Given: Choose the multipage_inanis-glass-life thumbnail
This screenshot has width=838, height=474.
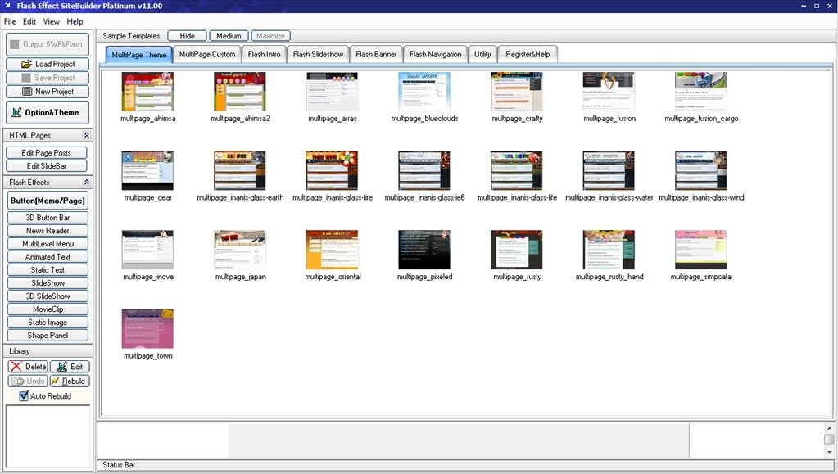Looking at the screenshot, I should (x=516, y=170).
